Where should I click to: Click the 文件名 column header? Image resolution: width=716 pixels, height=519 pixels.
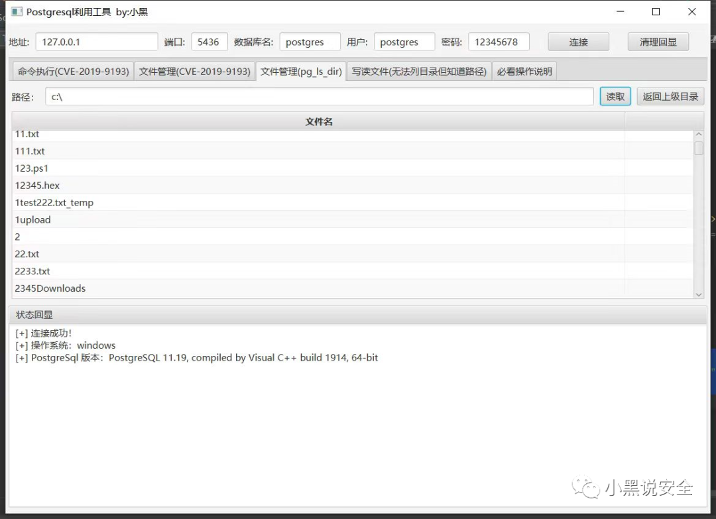[x=318, y=121]
